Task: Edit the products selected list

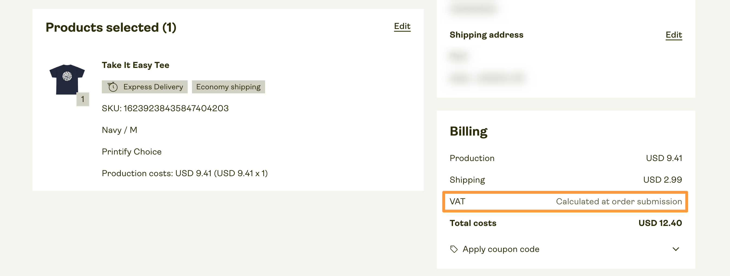Action: pos(402,26)
